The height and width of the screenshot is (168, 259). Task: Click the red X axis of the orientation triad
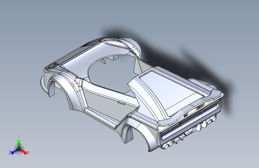coord(23,151)
